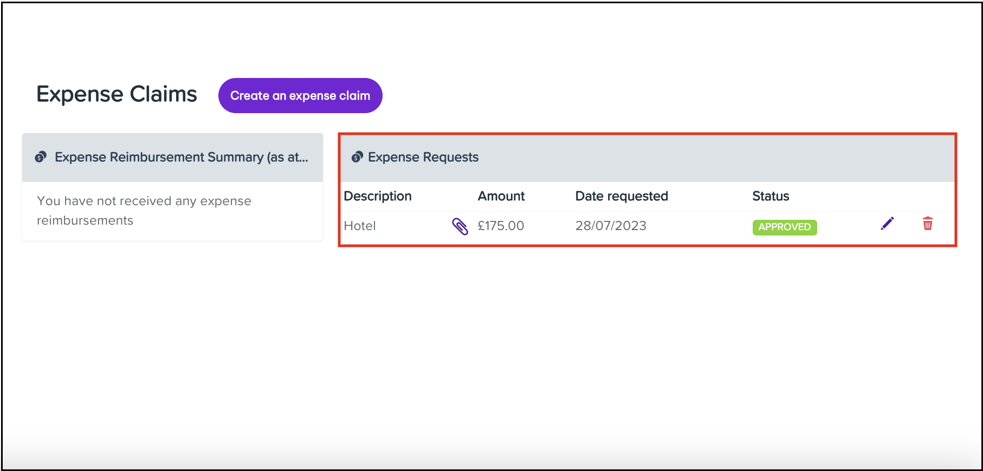Click the Expense Reimbursement Summary panel title

click(x=181, y=158)
